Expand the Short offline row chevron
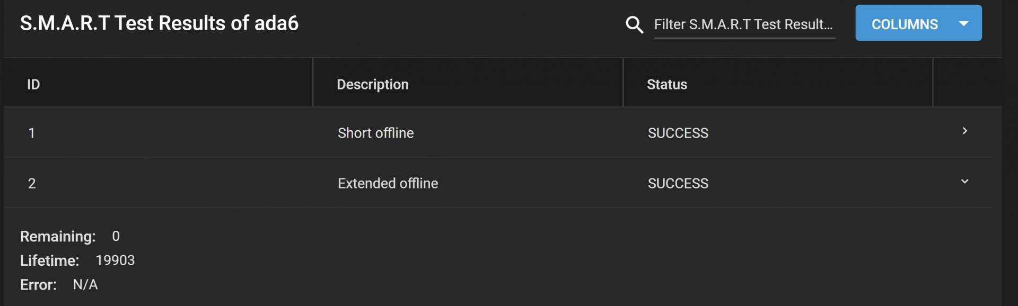Viewport: 1018px width, 306px height. (x=964, y=131)
